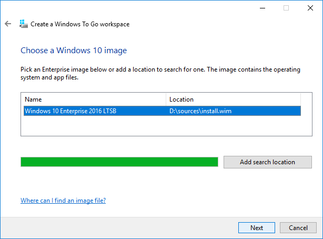323x239 pixels.
Task: Click the 'Create a Windows To Go workspace' title
Action: pyautogui.click(x=80, y=24)
